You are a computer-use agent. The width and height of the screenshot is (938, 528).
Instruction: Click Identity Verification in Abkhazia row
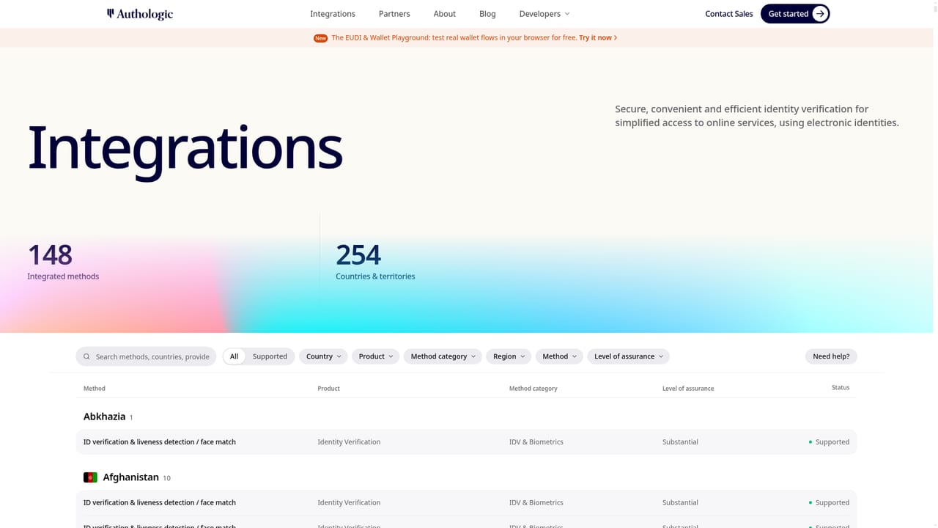pyautogui.click(x=349, y=442)
